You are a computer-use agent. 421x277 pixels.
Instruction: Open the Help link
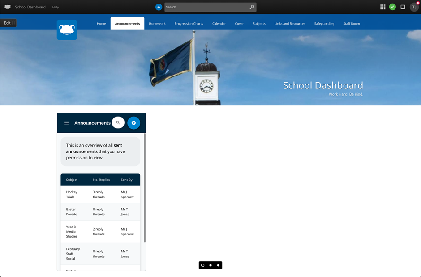click(x=56, y=7)
